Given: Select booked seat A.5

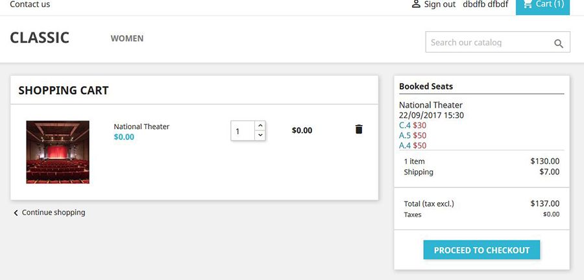Looking at the screenshot, I should pyautogui.click(x=405, y=135).
